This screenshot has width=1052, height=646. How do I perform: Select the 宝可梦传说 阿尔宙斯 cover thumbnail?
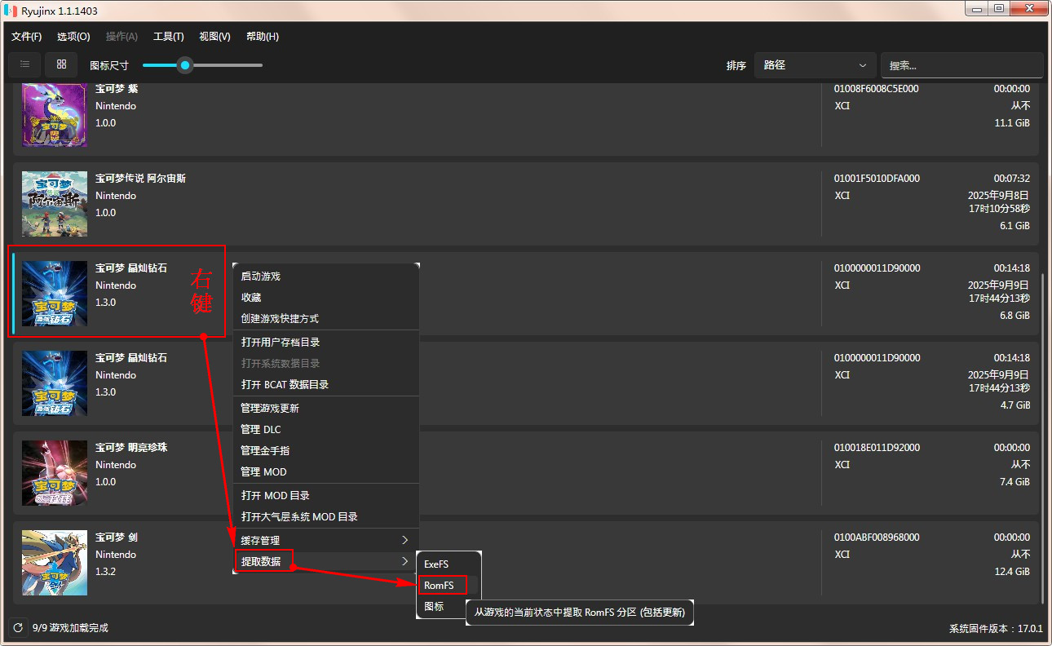[x=55, y=204]
